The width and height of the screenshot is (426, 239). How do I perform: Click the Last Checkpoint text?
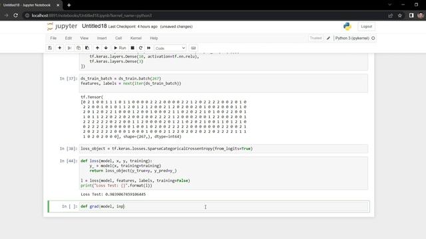point(133,27)
